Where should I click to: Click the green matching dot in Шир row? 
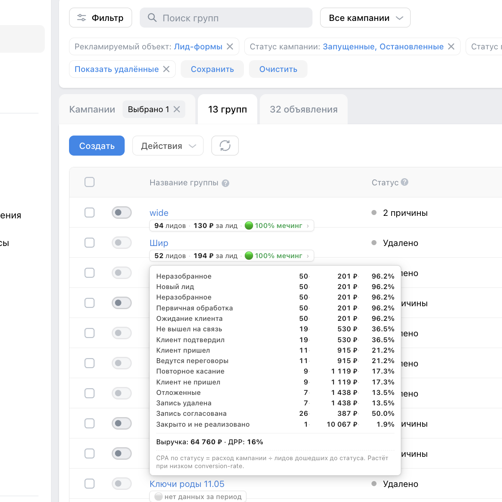pos(249,256)
